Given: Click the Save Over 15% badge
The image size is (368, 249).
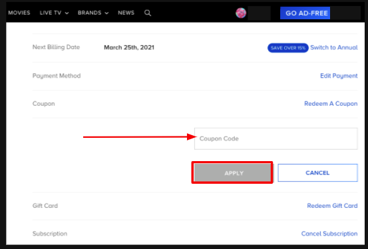Looking at the screenshot, I should click(288, 48).
